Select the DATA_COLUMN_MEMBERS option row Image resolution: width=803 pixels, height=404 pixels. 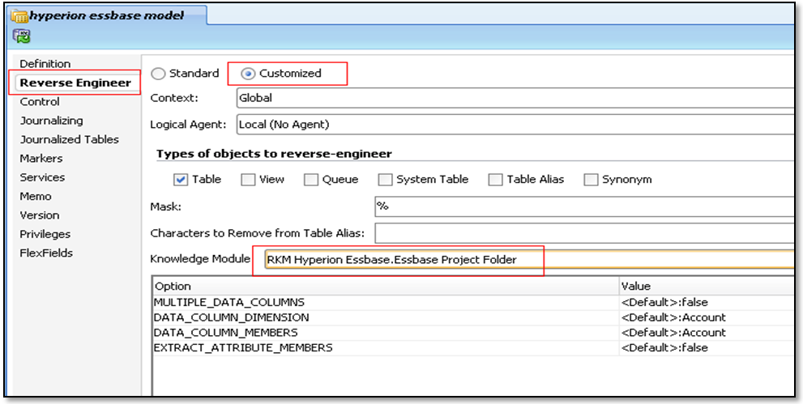pos(475,333)
